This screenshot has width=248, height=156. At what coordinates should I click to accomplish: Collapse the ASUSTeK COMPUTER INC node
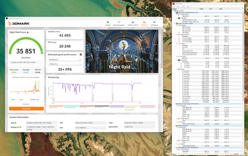click(x=175, y=13)
